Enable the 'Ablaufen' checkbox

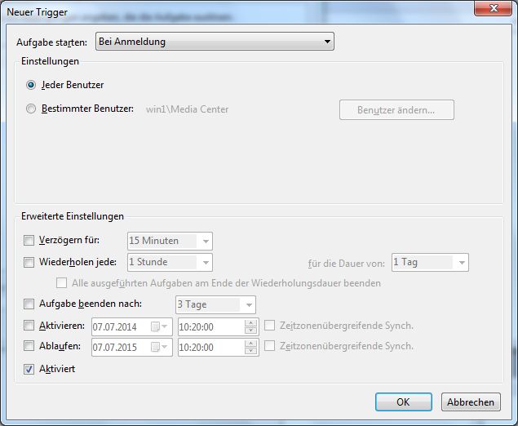pyautogui.click(x=29, y=346)
